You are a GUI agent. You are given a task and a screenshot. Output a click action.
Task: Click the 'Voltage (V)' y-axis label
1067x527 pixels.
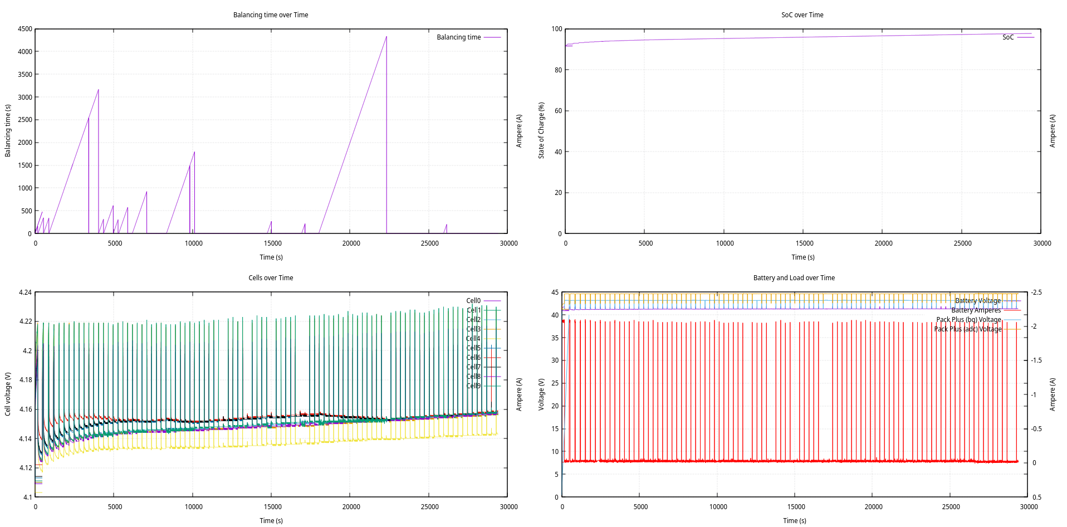[541, 394]
